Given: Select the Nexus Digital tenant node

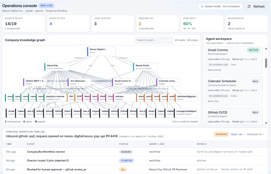Looking at the screenshot, I should (101, 51).
